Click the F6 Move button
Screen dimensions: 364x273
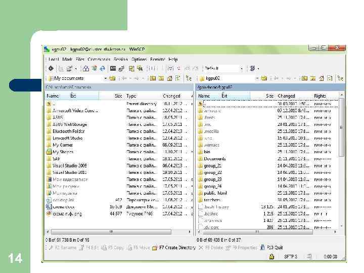139,248
